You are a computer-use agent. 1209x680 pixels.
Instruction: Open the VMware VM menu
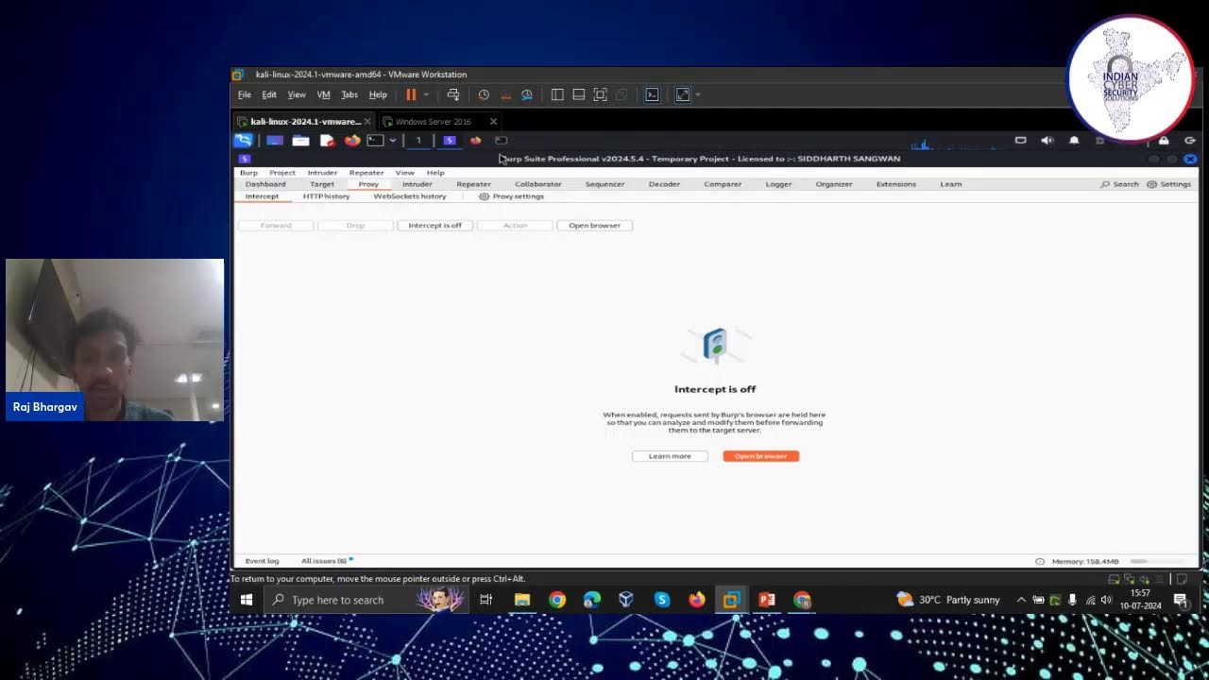click(x=323, y=94)
